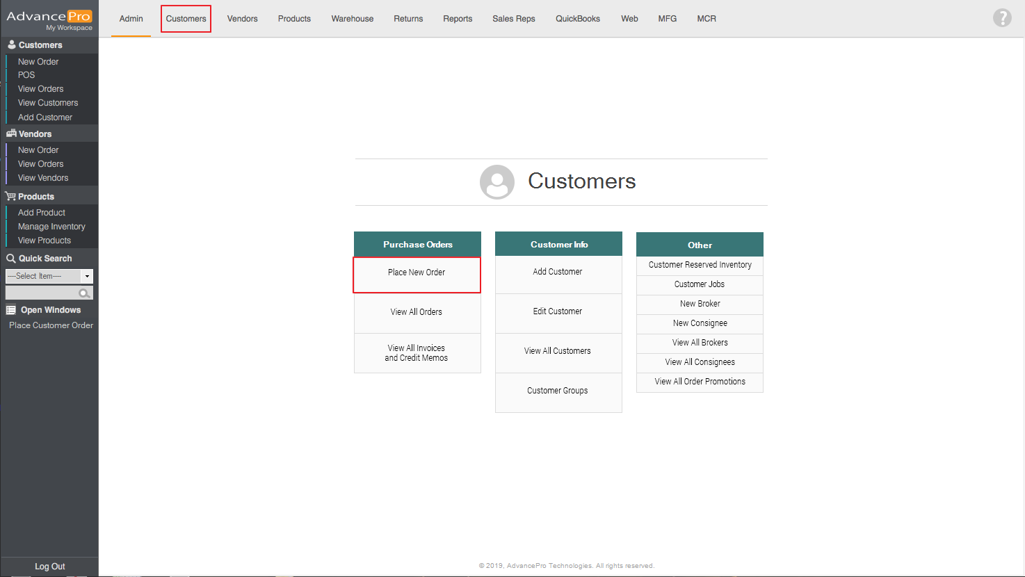Click the Vendors icon in sidebar

(x=11, y=133)
